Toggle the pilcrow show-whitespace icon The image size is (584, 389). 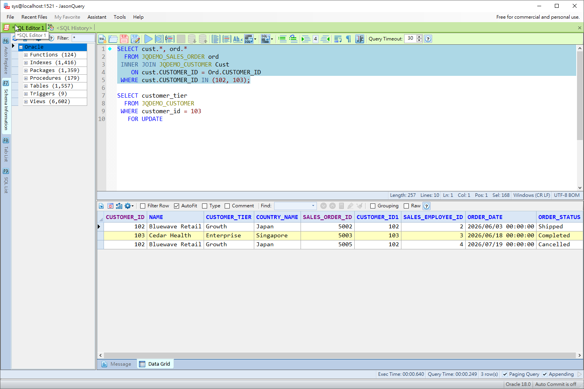tap(348, 39)
